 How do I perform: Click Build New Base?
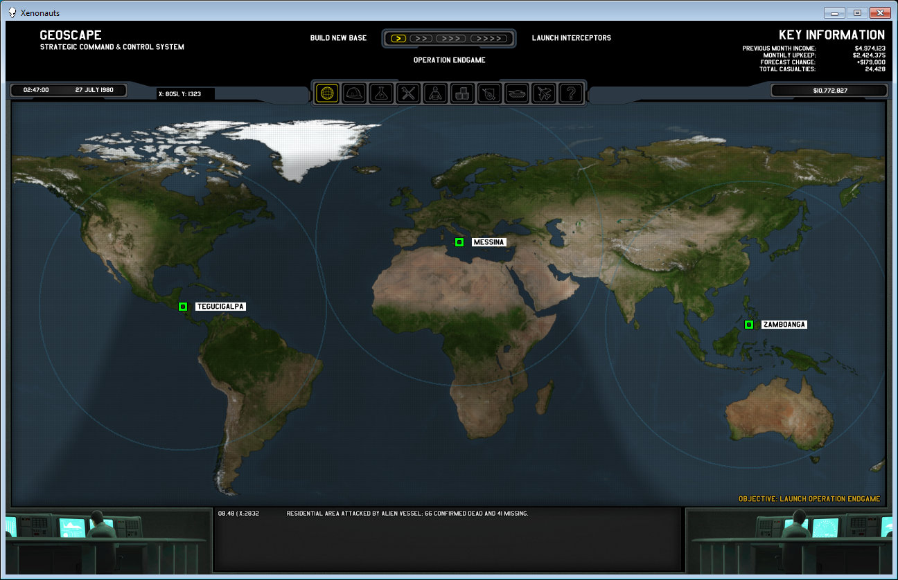click(338, 38)
